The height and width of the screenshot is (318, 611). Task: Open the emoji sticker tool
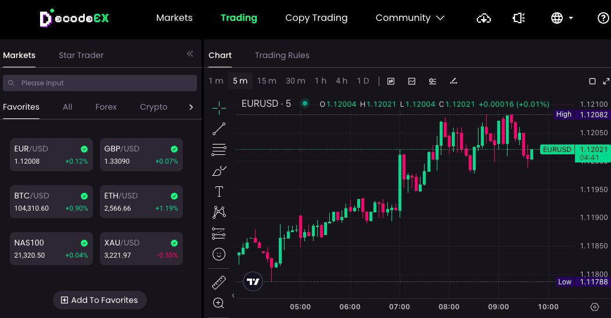219,254
